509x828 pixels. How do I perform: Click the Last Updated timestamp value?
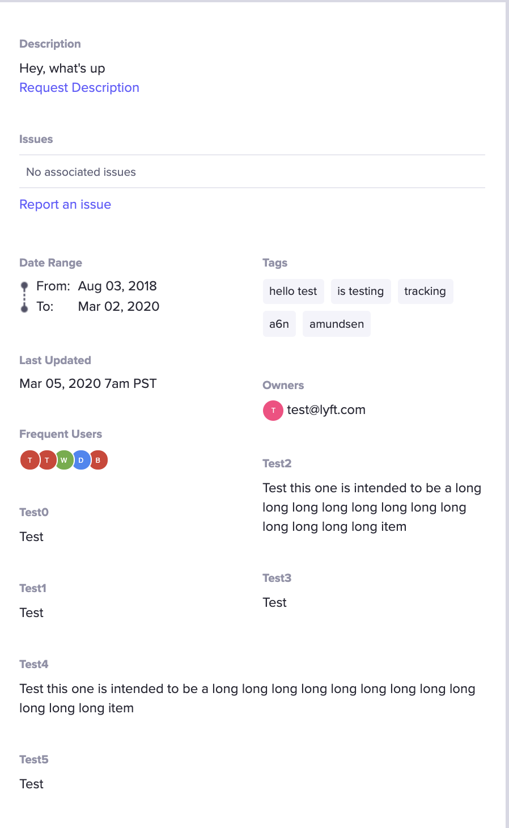pos(88,384)
